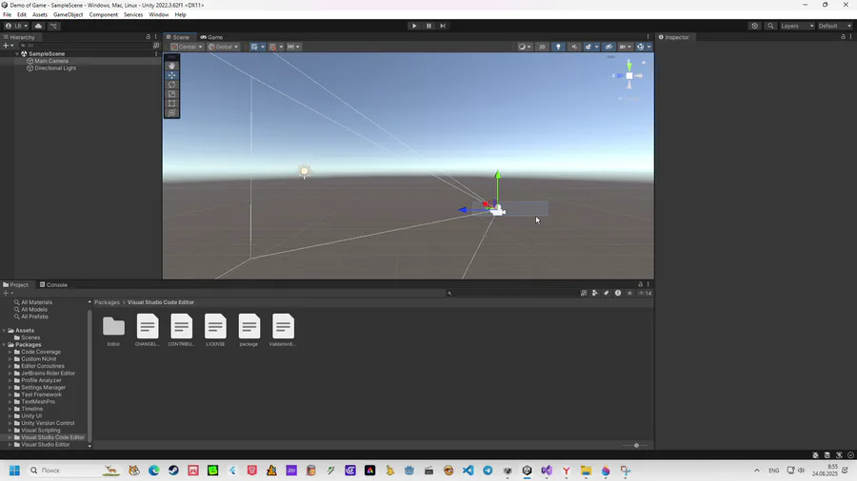Click the Packages breadcrumb link

click(107, 302)
